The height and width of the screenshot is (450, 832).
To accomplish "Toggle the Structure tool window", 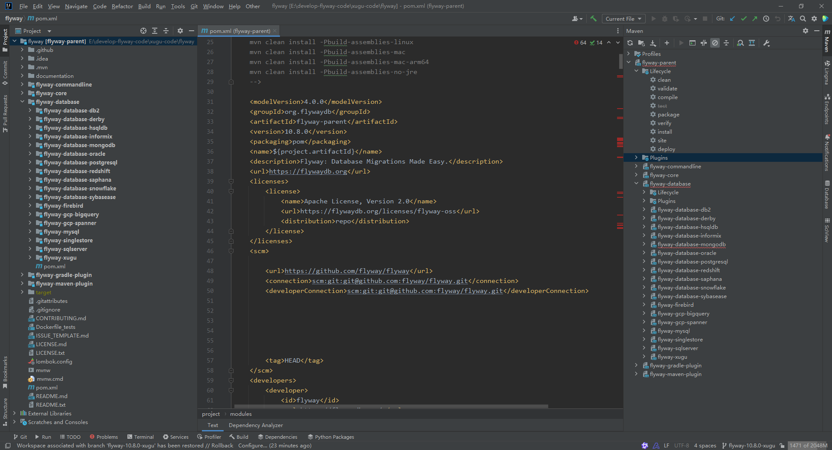I will (5, 412).
